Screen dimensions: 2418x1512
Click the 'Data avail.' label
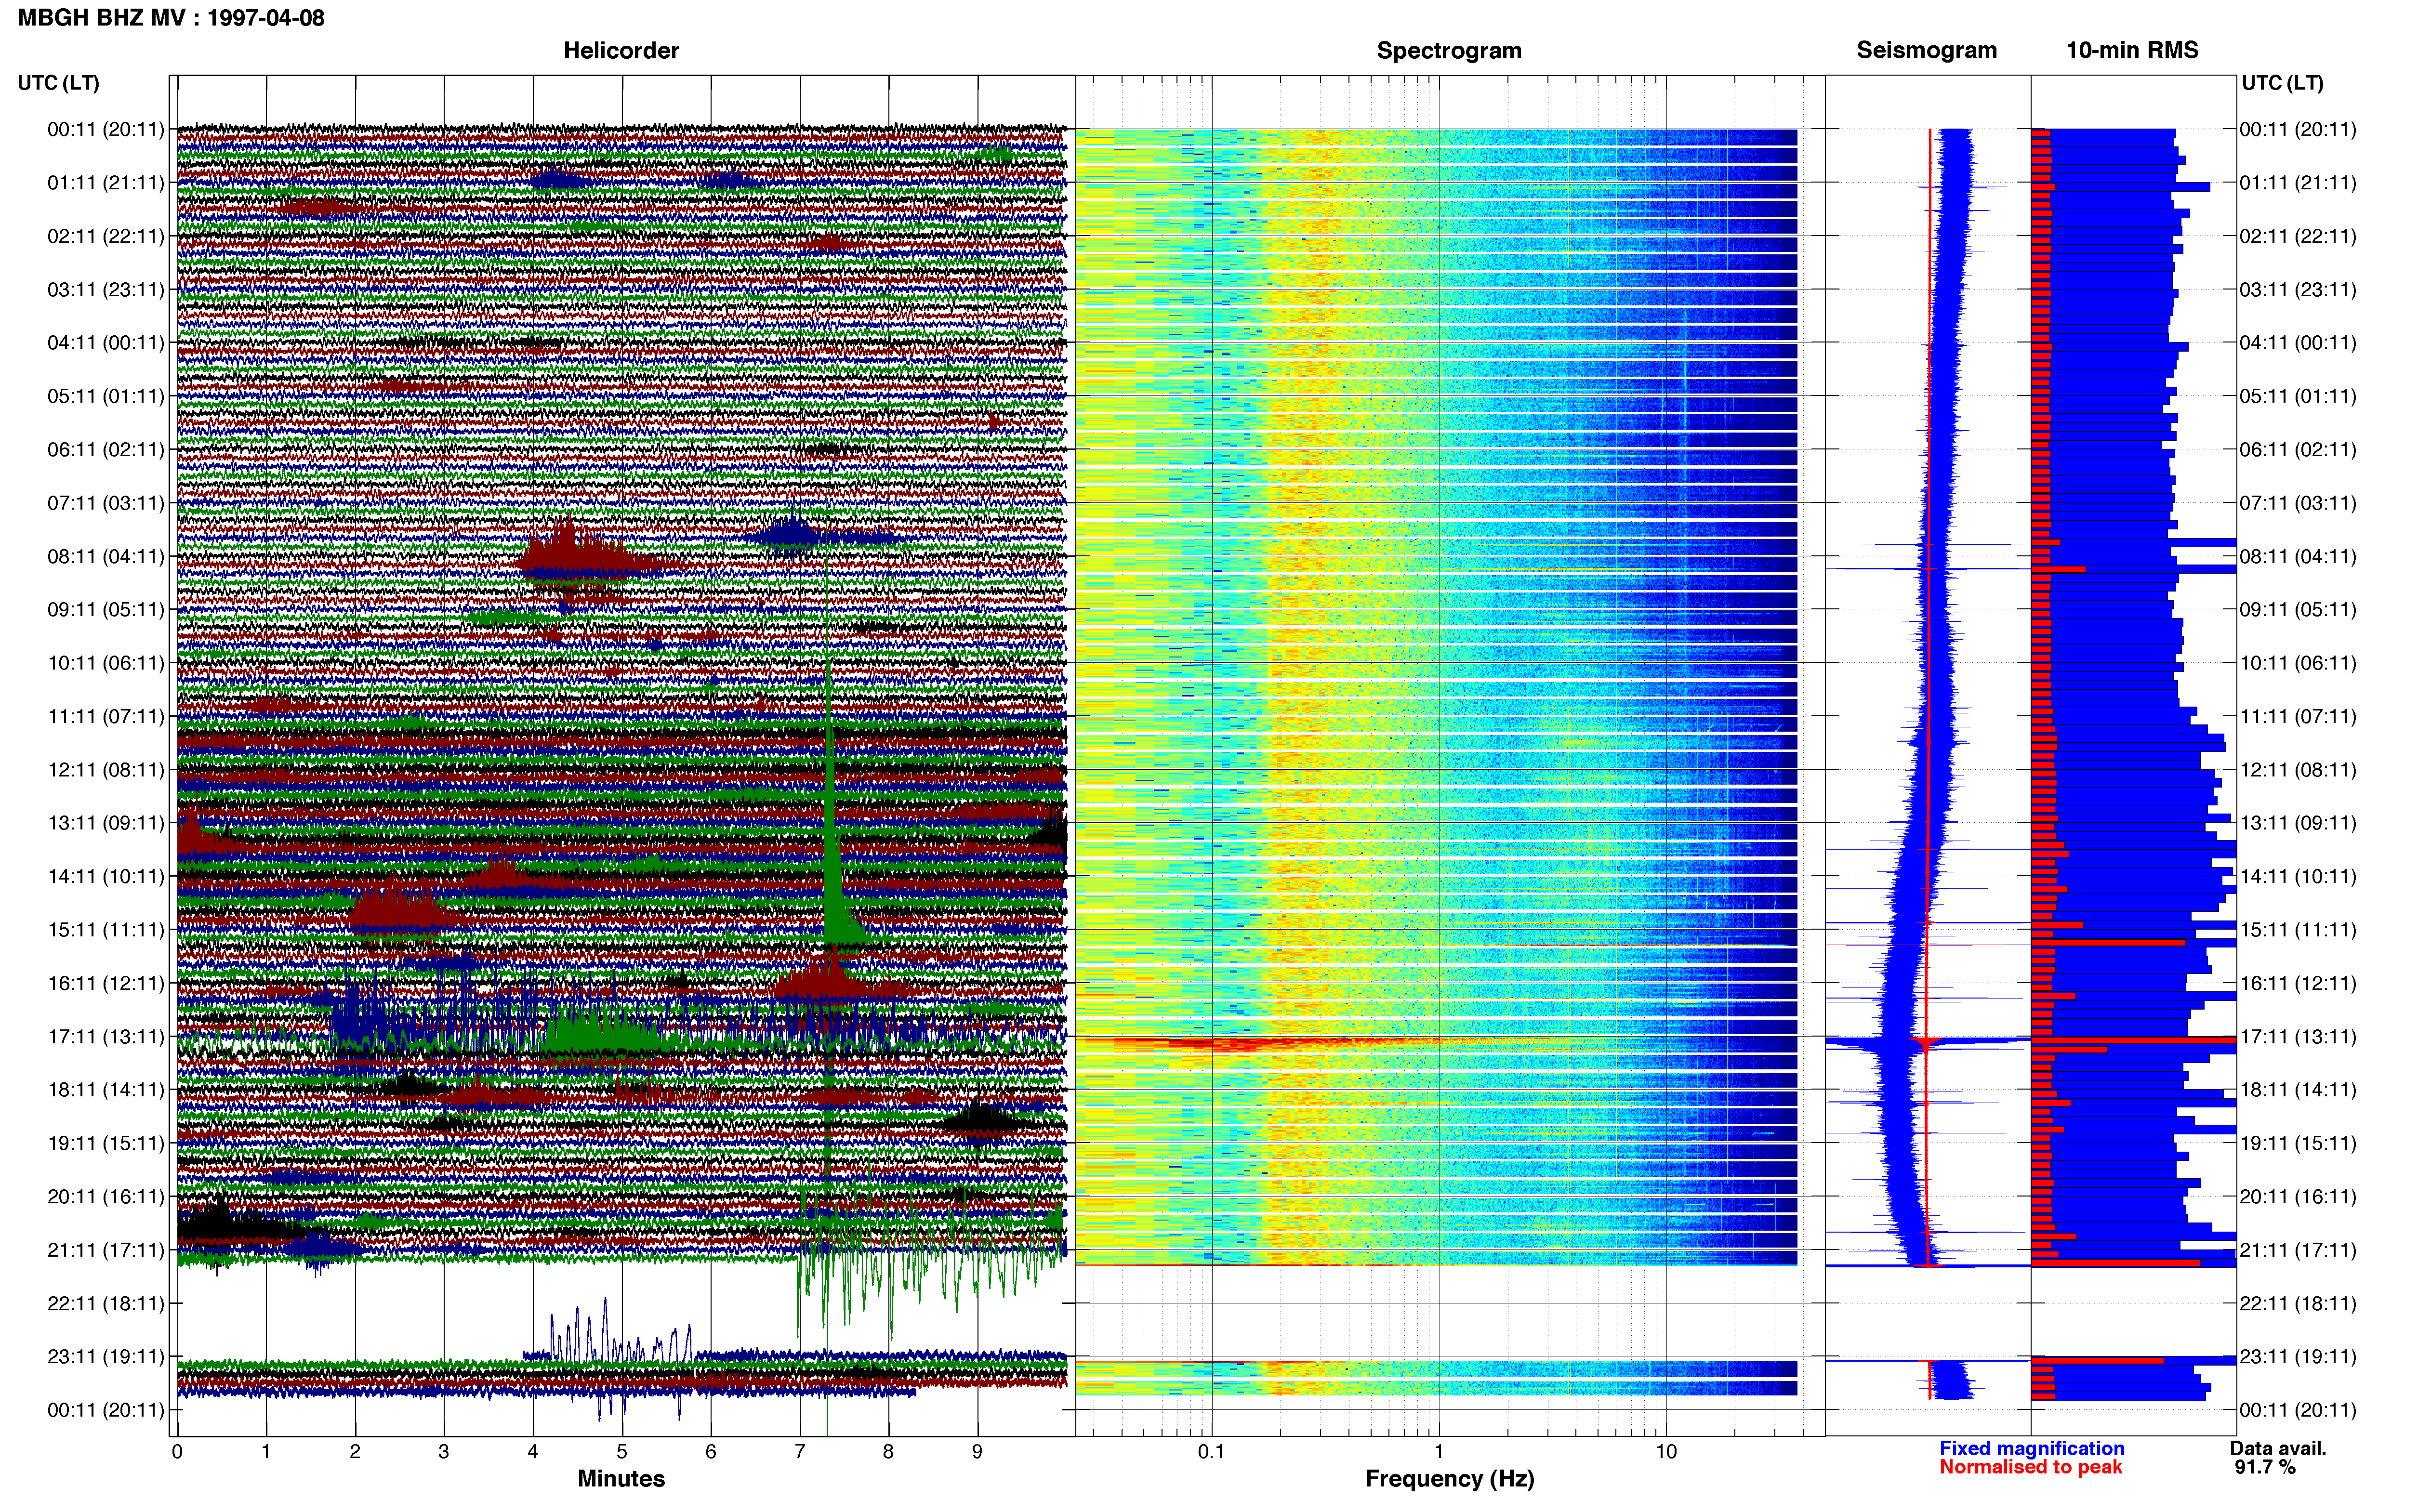[2278, 1449]
